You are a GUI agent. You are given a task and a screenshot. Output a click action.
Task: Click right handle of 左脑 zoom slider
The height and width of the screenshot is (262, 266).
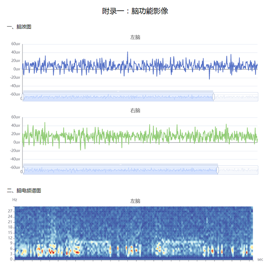213,97
